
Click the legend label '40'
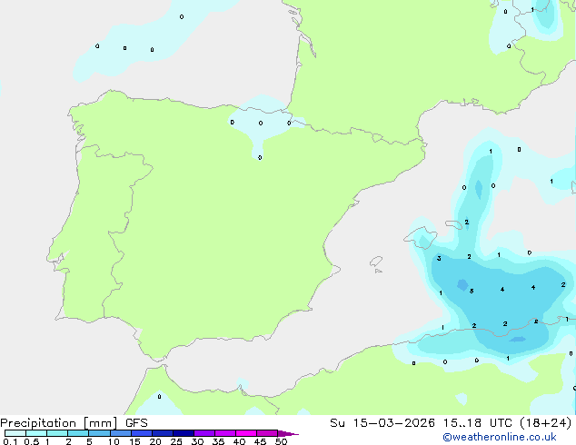pyautogui.click(x=239, y=441)
